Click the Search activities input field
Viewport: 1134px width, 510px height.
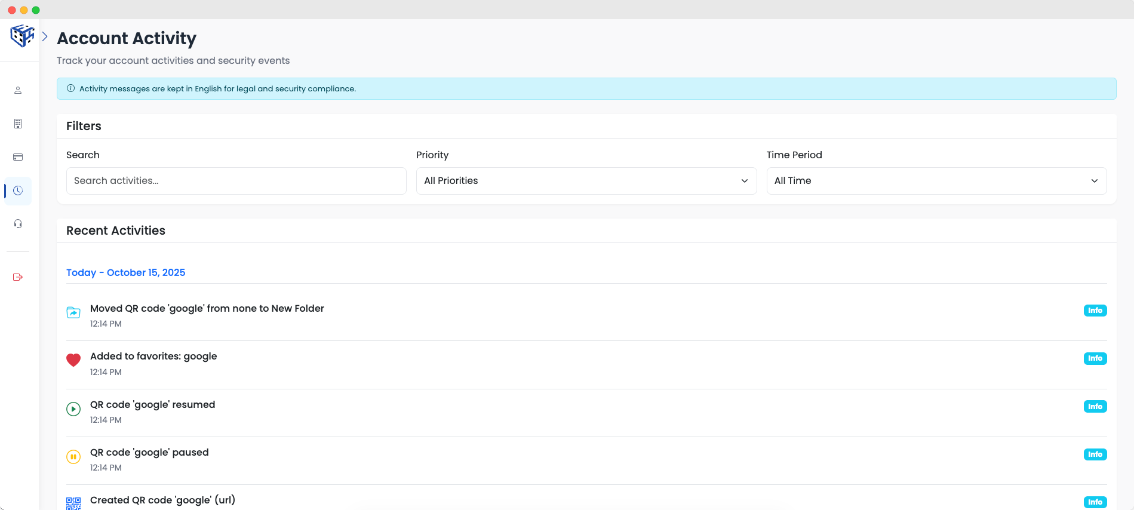(236, 181)
